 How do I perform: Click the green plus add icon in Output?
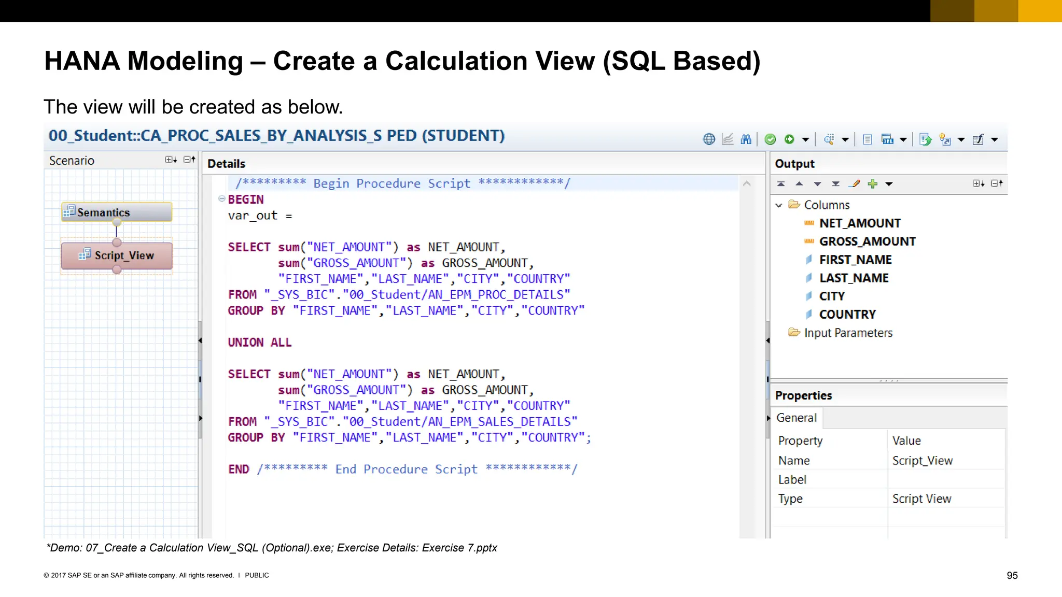pos(873,183)
